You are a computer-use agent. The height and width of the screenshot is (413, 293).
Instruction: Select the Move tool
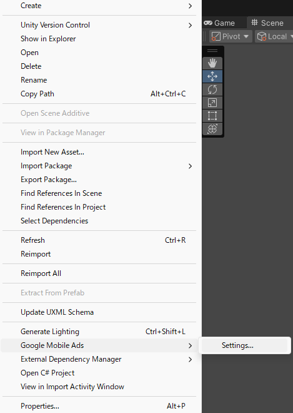(212, 76)
